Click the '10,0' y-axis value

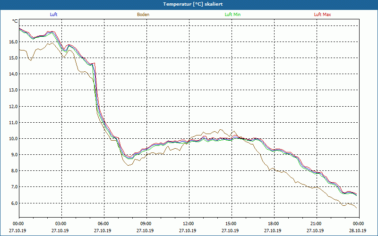pyautogui.click(x=14, y=139)
